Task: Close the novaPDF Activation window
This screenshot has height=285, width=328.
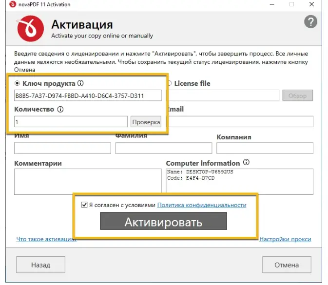Action: point(312,4)
